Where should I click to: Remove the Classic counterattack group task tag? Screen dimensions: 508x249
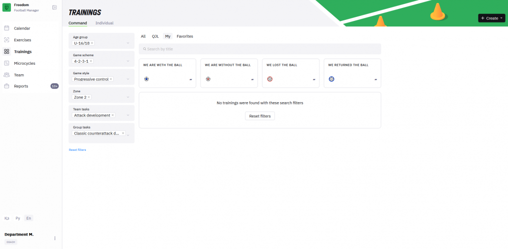(123, 133)
